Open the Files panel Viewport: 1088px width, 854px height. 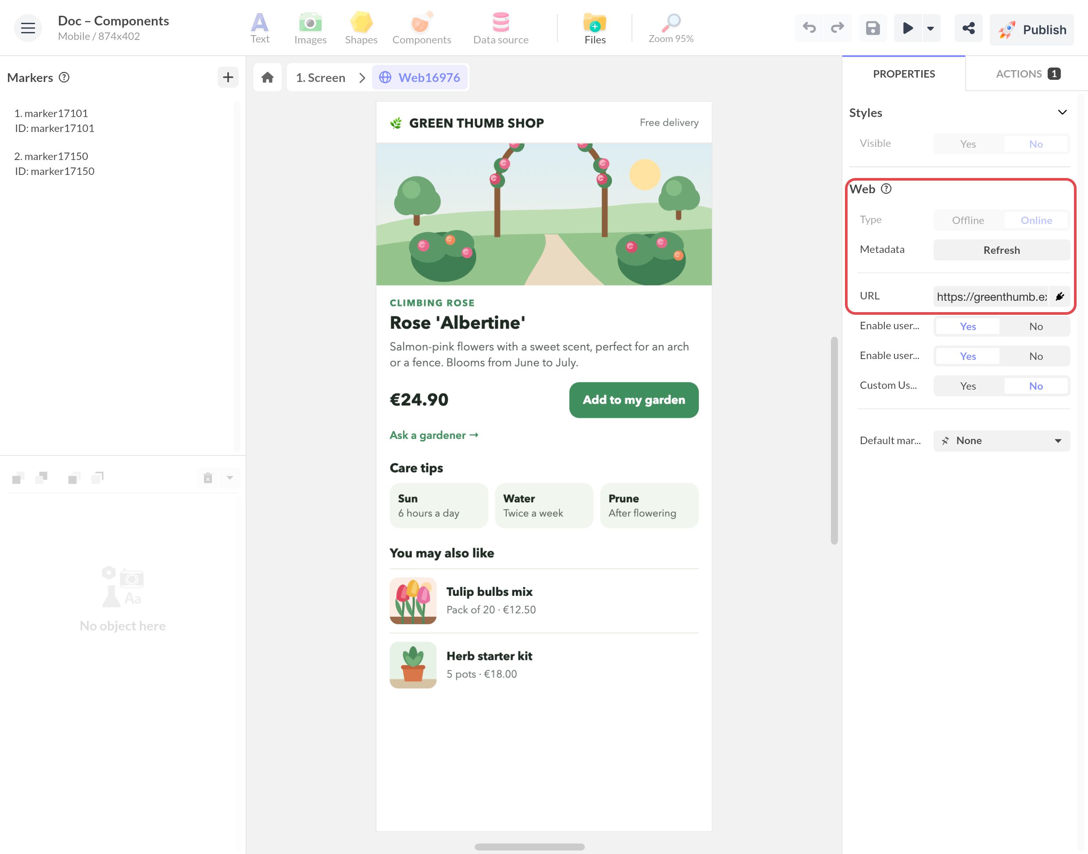[595, 28]
